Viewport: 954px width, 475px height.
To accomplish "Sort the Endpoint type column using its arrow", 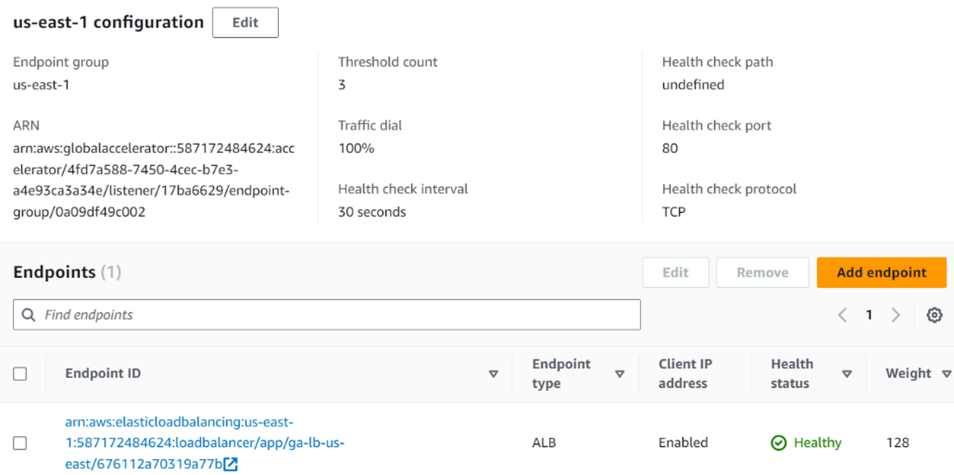I will click(619, 374).
